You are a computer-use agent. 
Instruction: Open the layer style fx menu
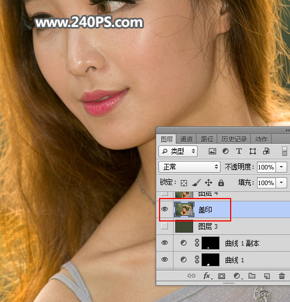tap(208, 276)
